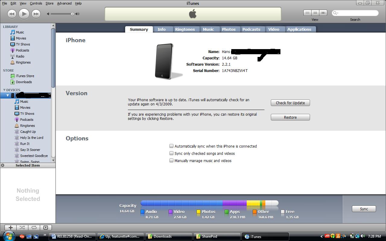
Task: Switch to the Info tab
Action: point(162,29)
